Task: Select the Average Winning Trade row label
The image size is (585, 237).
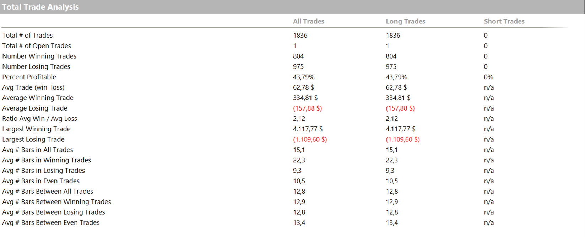Action: [x=38, y=98]
